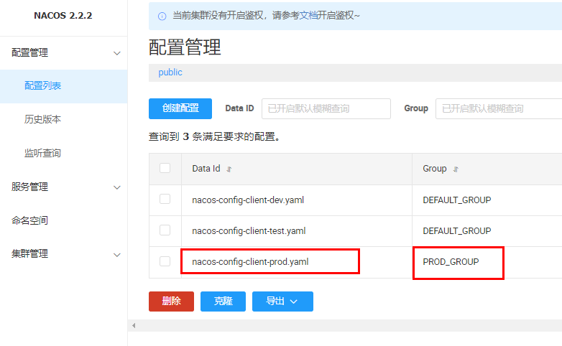This screenshot has height=346, width=562.
Task: Click the 集群管理 sidebar menu label
Action: tap(29, 253)
